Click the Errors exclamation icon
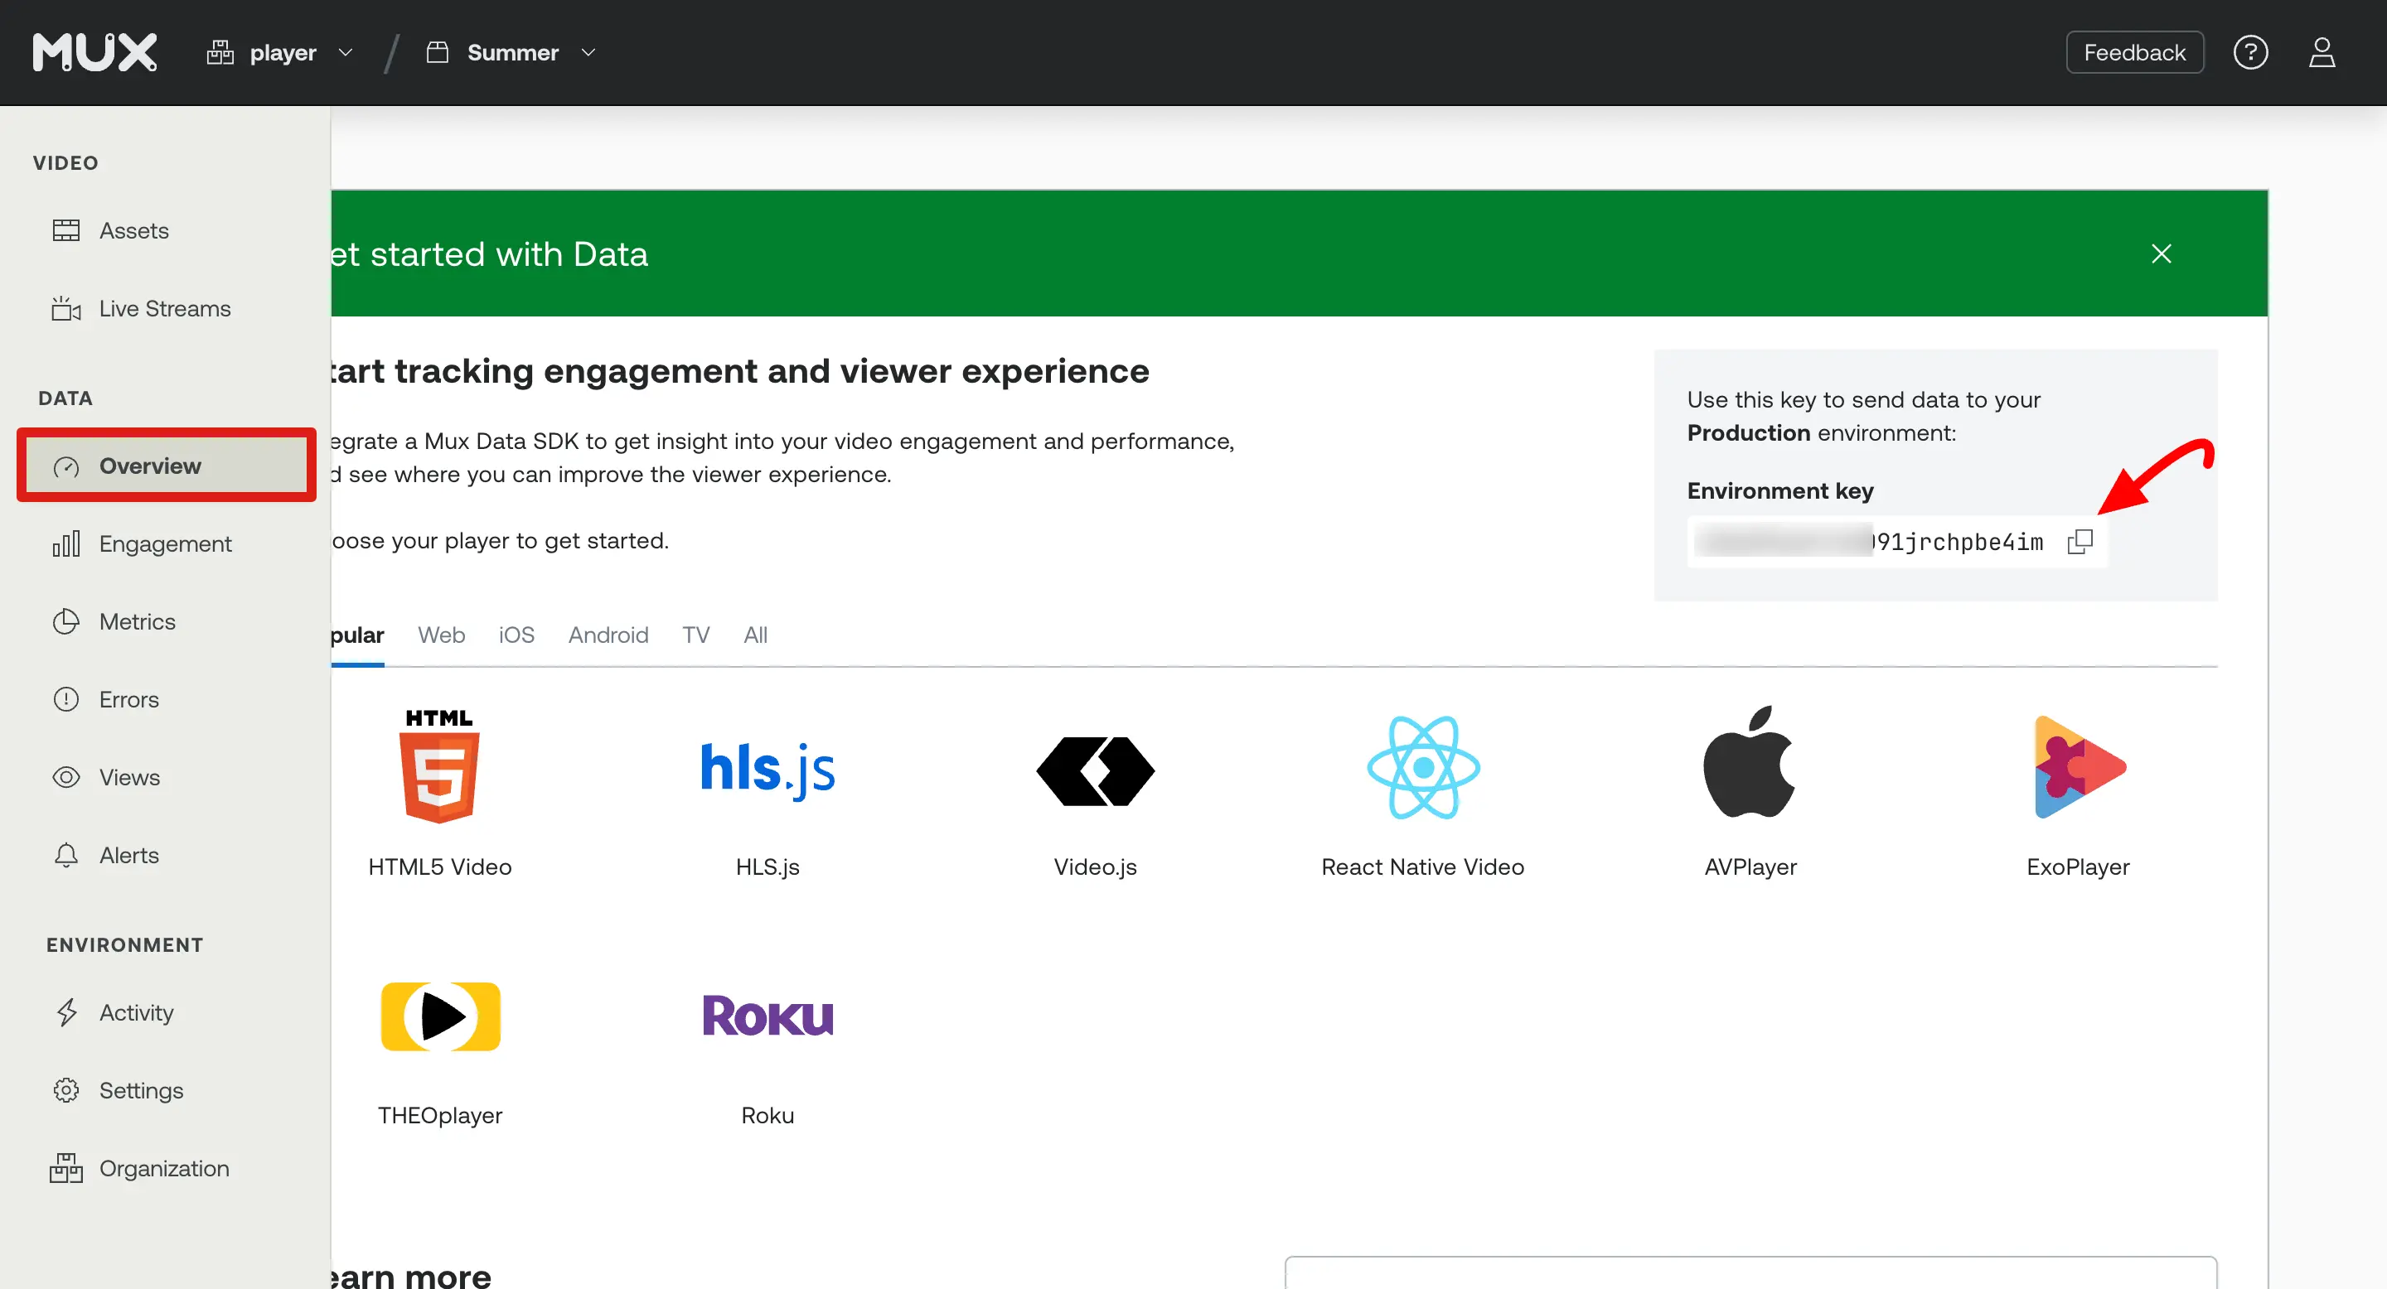 [x=65, y=699]
